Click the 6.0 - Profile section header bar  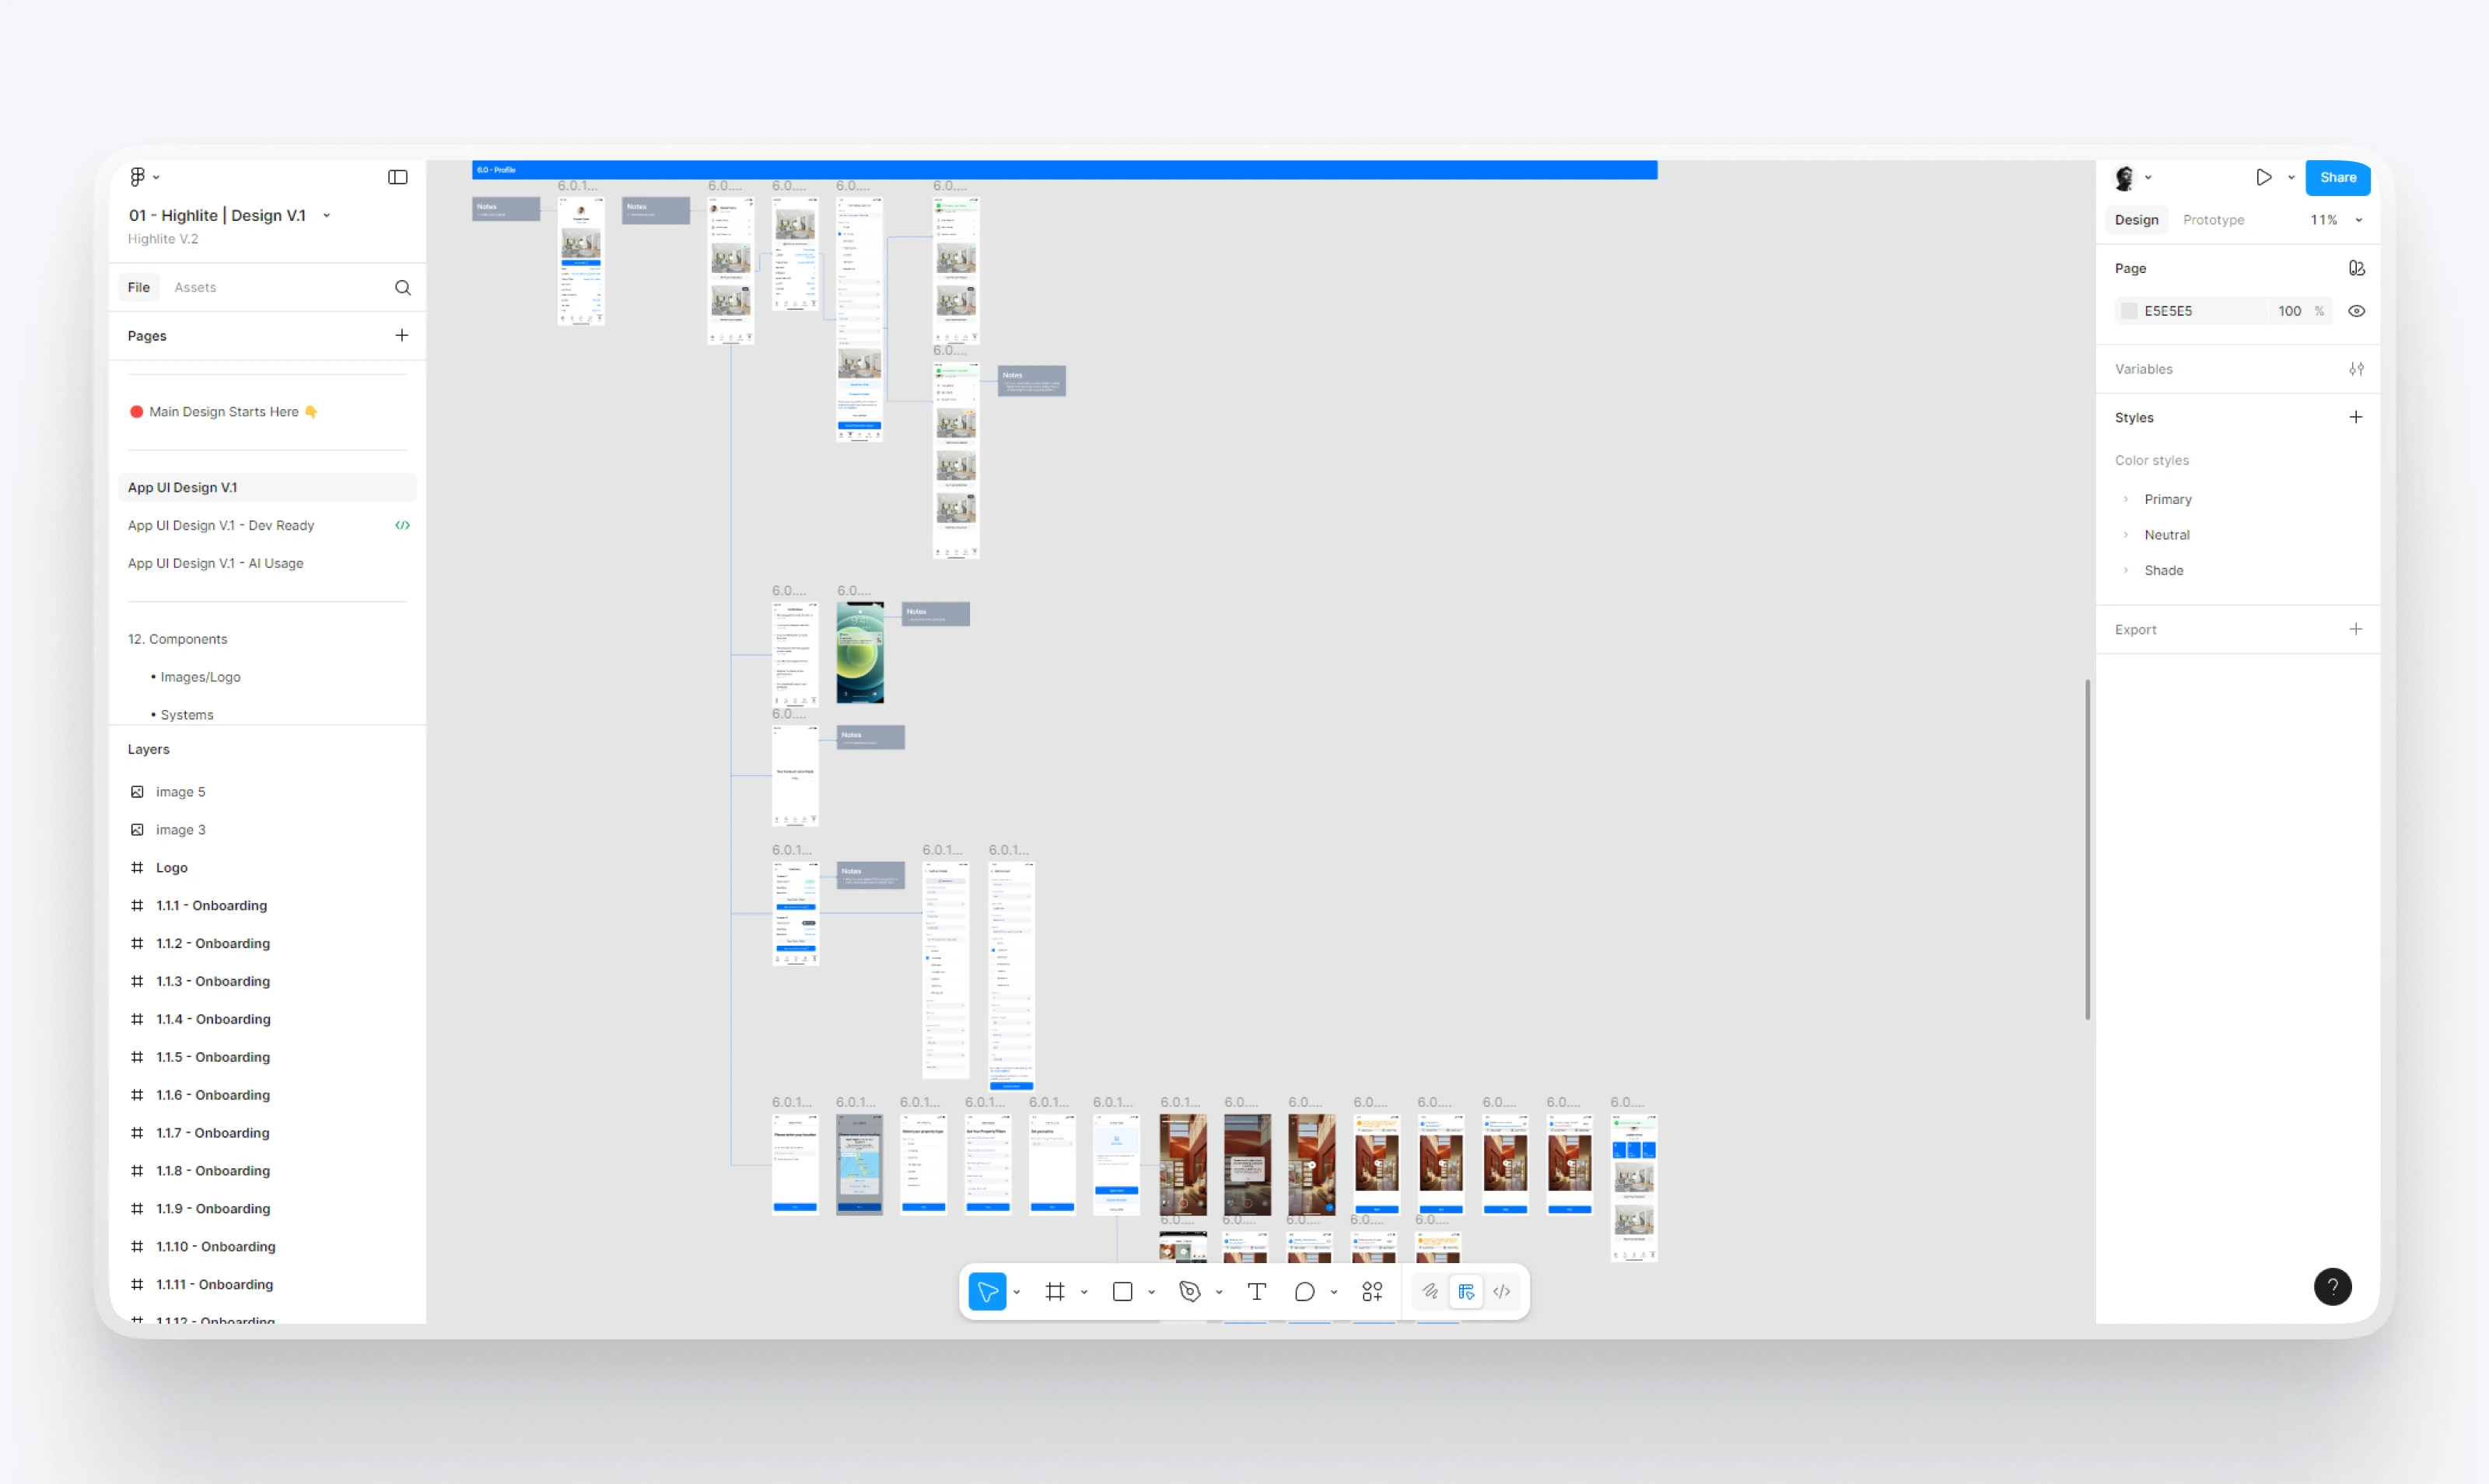[1064, 170]
